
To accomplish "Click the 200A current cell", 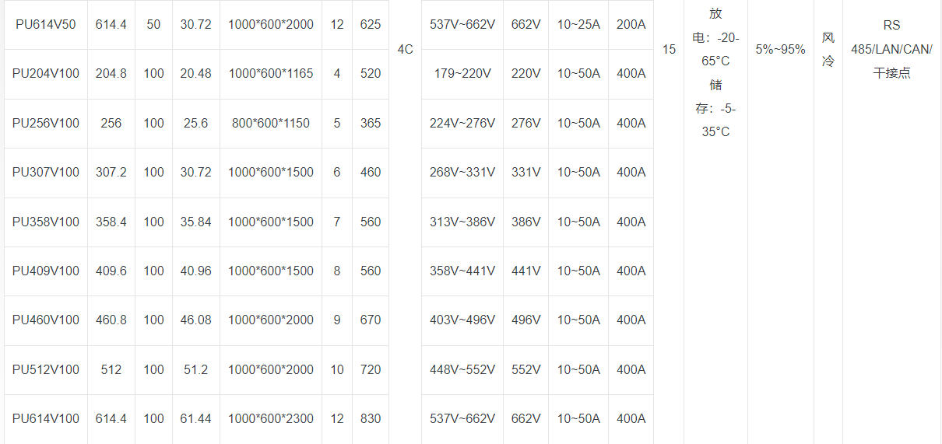I will (x=631, y=25).
